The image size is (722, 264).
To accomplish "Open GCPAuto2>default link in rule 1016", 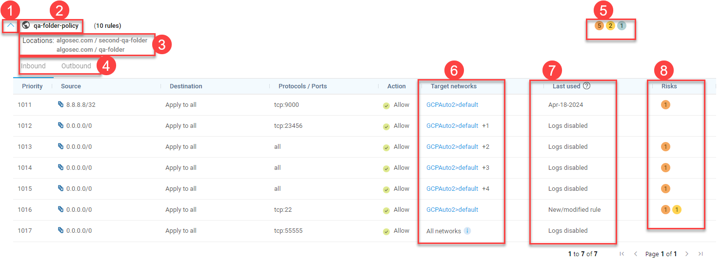I will (452, 210).
